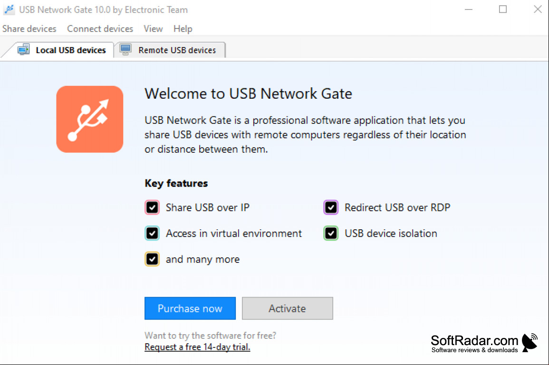Image resolution: width=549 pixels, height=365 pixels.
Task: Open the View menu
Action: click(x=153, y=28)
